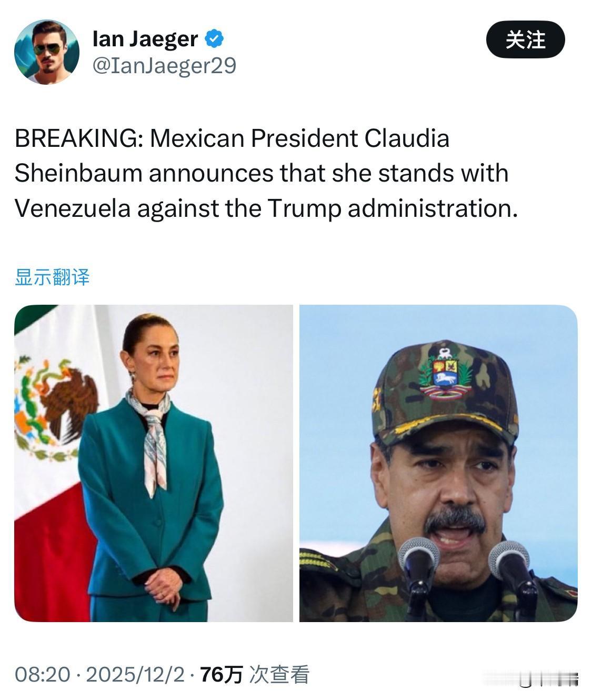Viewport: 592px width, 700px height.
Task: Open the 2025/12/2 post date
Action: (135, 674)
